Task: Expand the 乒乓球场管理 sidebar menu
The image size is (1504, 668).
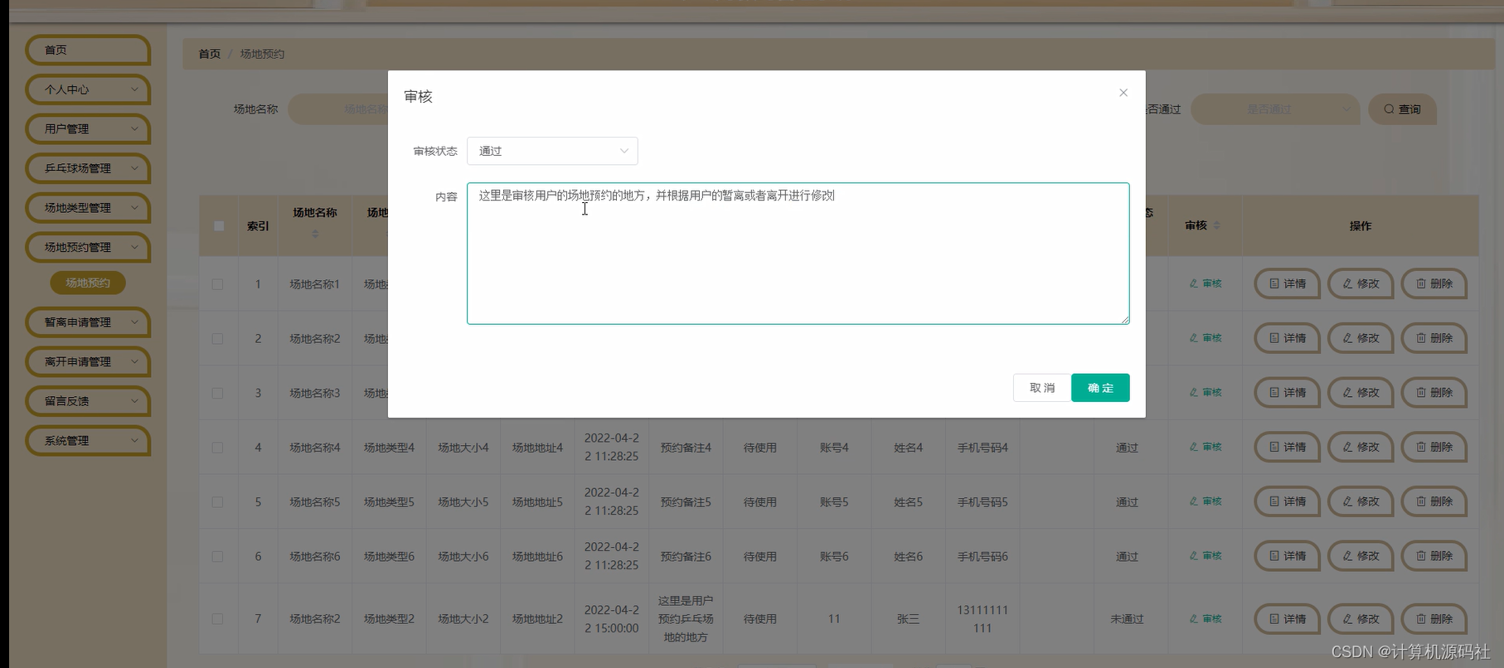Action: coord(87,168)
